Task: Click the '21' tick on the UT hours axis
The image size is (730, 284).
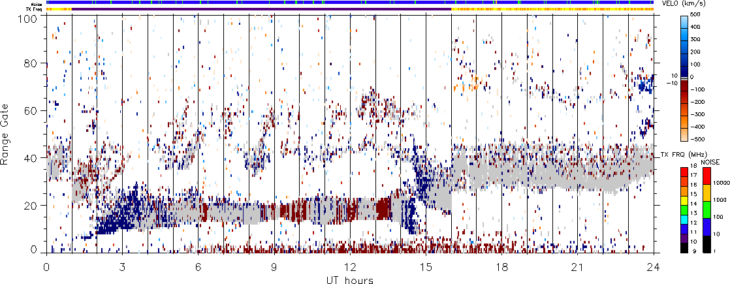Action: click(578, 266)
